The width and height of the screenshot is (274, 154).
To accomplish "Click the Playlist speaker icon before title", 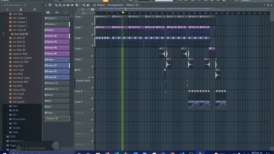I will 94,5.
